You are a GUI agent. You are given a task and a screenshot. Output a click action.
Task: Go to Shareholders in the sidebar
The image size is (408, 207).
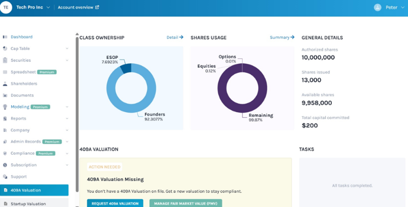24,84
